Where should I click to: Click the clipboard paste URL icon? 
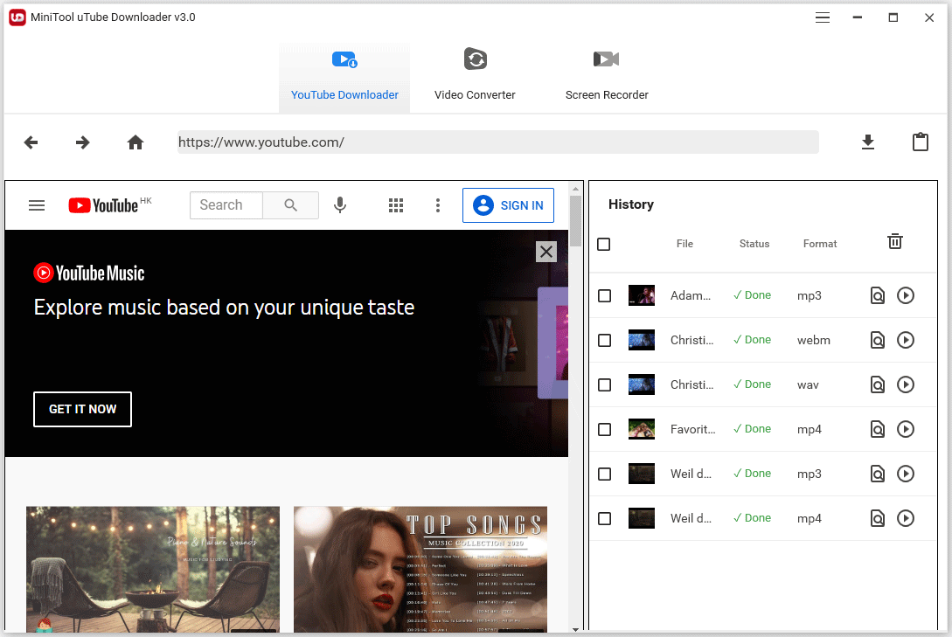click(920, 142)
